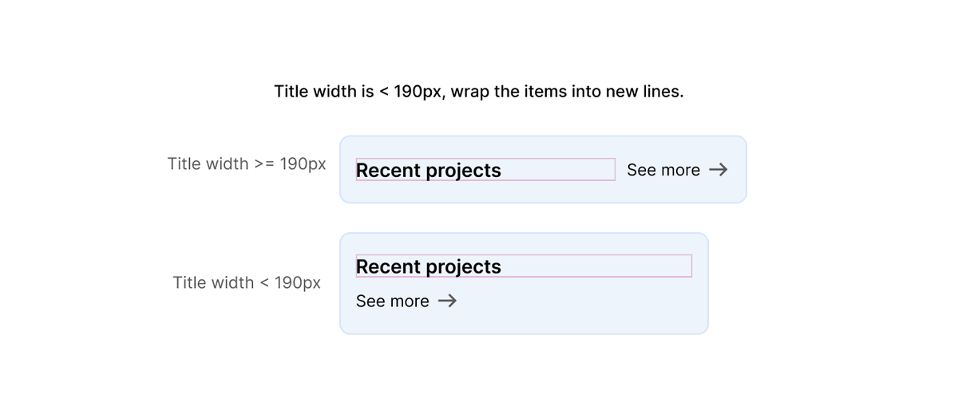Click the heading sentence about wrapping items
The height and width of the screenshot is (414, 958).
click(479, 92)
